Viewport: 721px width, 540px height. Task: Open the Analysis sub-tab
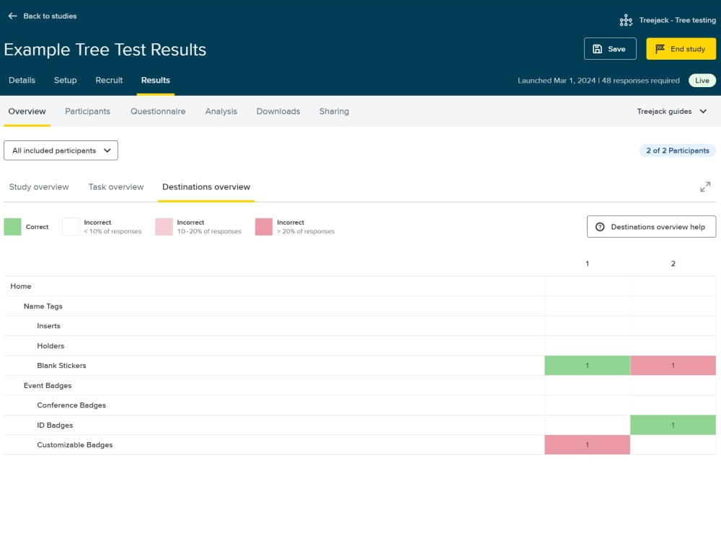point(221,111)
